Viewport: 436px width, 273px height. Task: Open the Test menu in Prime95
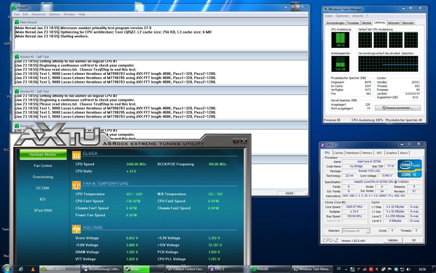point(16,14)
